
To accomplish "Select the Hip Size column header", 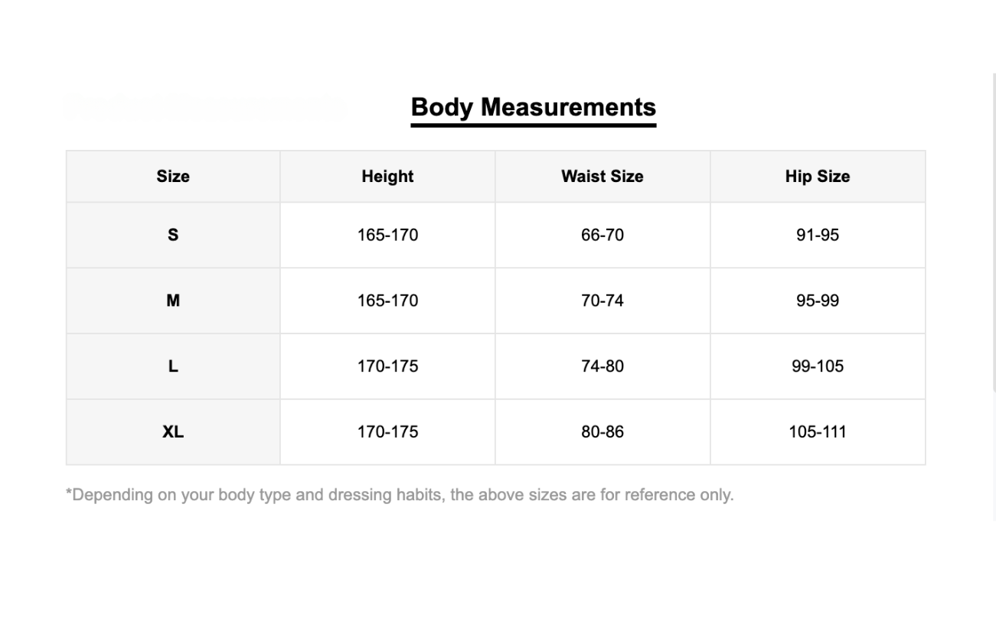I will coord(817,177).
